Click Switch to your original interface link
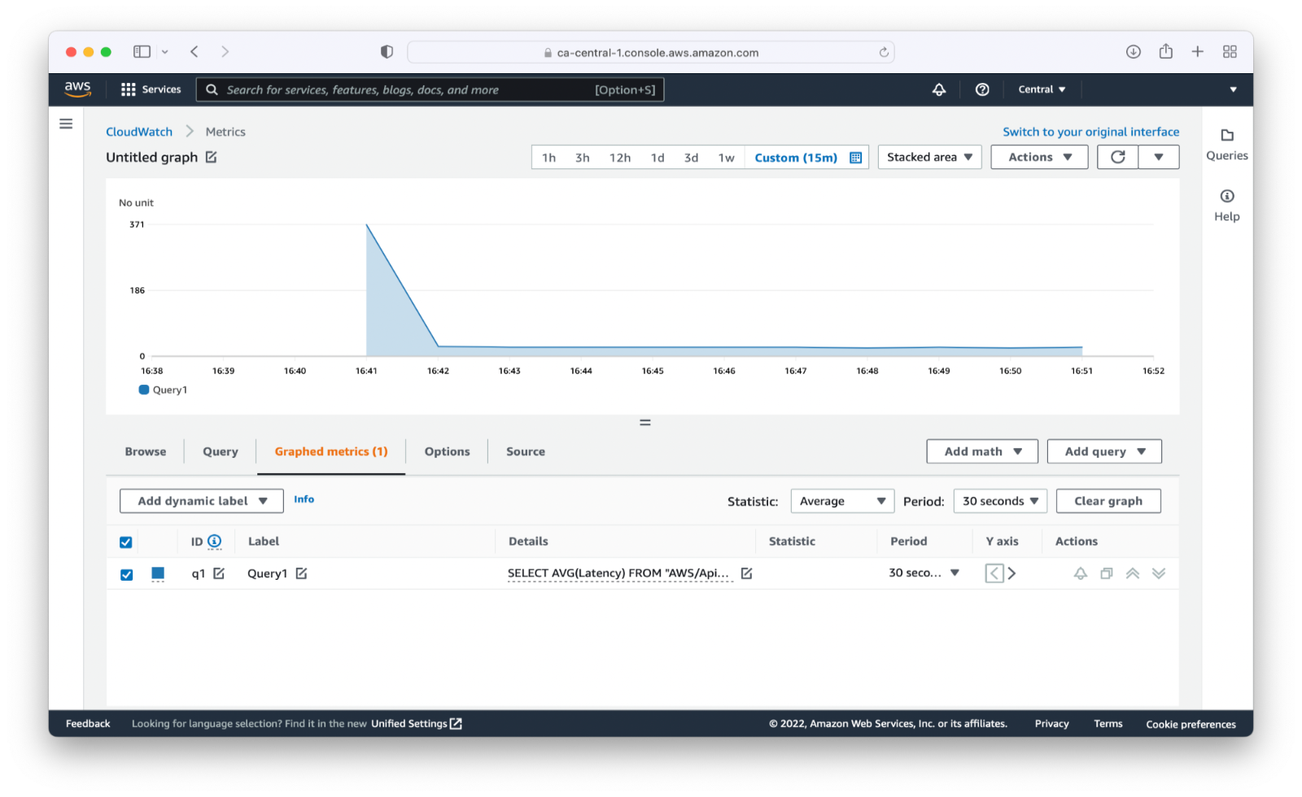 pyautogui.click(x=1090, y=132)
